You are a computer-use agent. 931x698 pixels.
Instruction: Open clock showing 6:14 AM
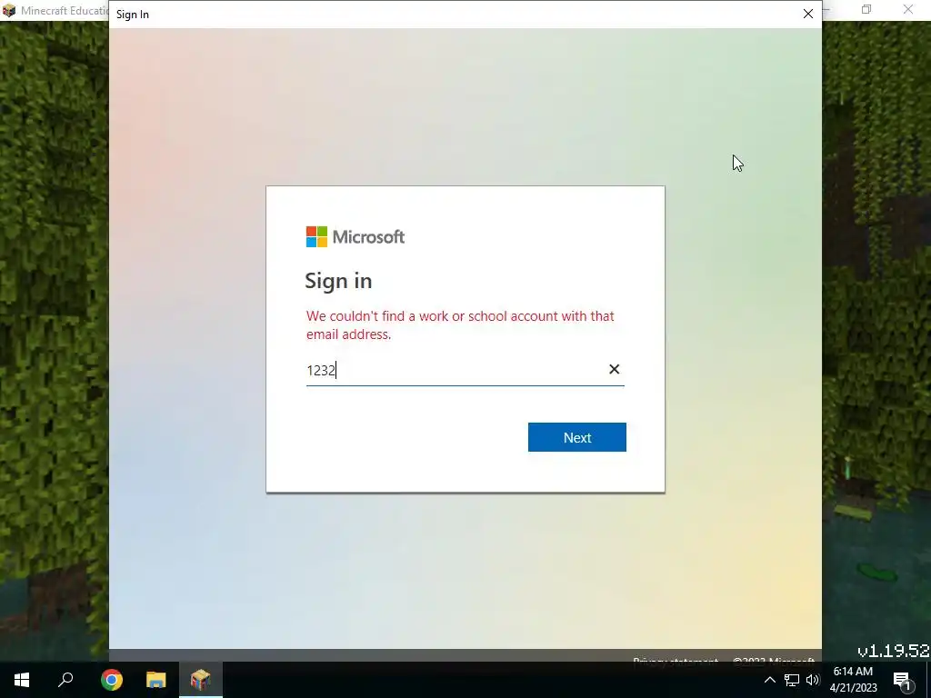click(853, 680)
